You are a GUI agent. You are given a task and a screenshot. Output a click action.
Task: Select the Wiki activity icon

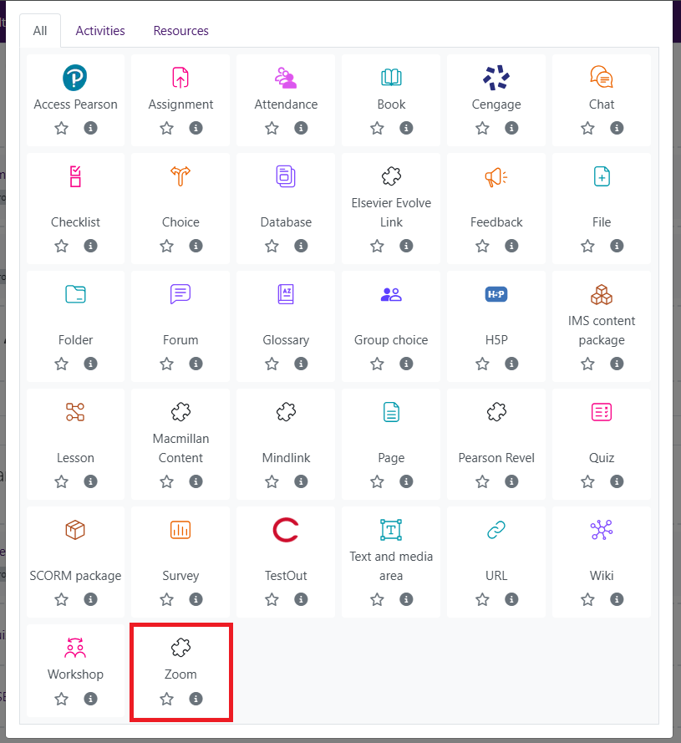click(602, 530)
